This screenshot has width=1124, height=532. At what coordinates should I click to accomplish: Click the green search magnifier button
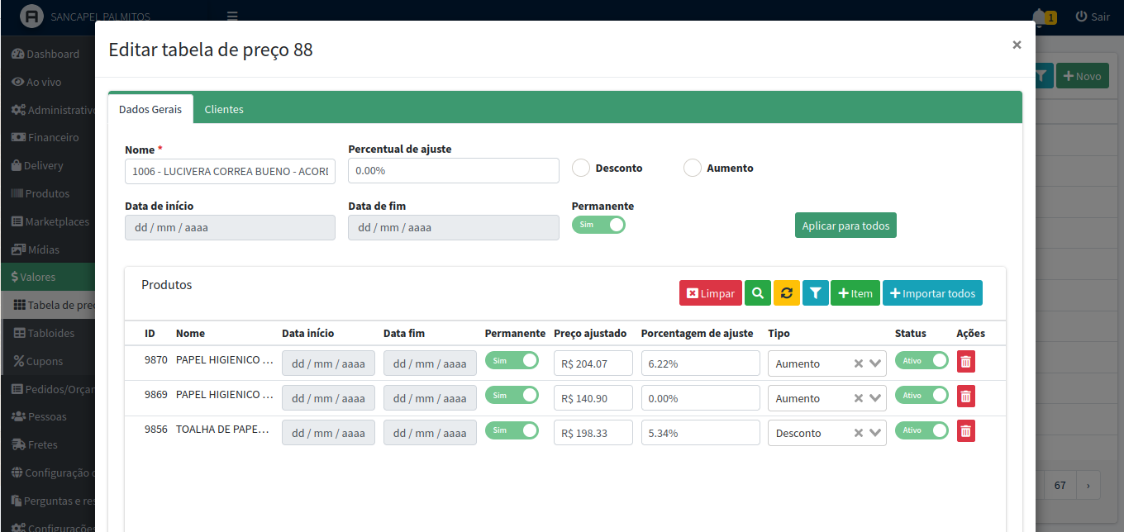point(757,293)
